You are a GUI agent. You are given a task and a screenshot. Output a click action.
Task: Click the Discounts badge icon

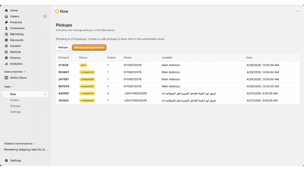pyautogui.click(x=6, y=40)
